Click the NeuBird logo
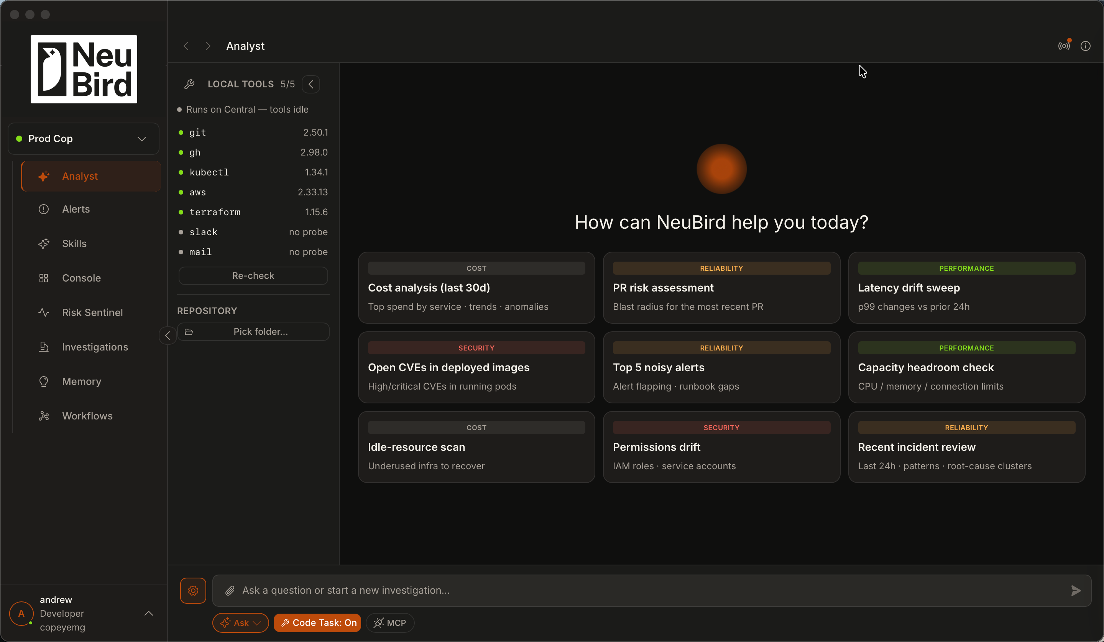Image resolution: width=1104 pixels, height=642 pixels. (x=84, y=69)
